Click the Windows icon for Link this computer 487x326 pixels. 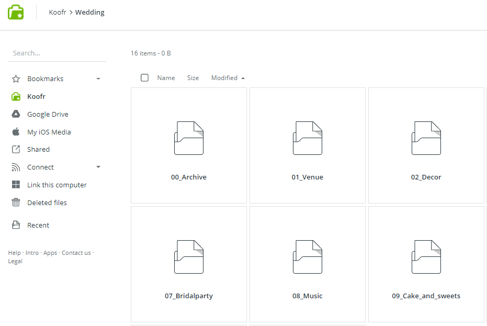coord(16,185)
